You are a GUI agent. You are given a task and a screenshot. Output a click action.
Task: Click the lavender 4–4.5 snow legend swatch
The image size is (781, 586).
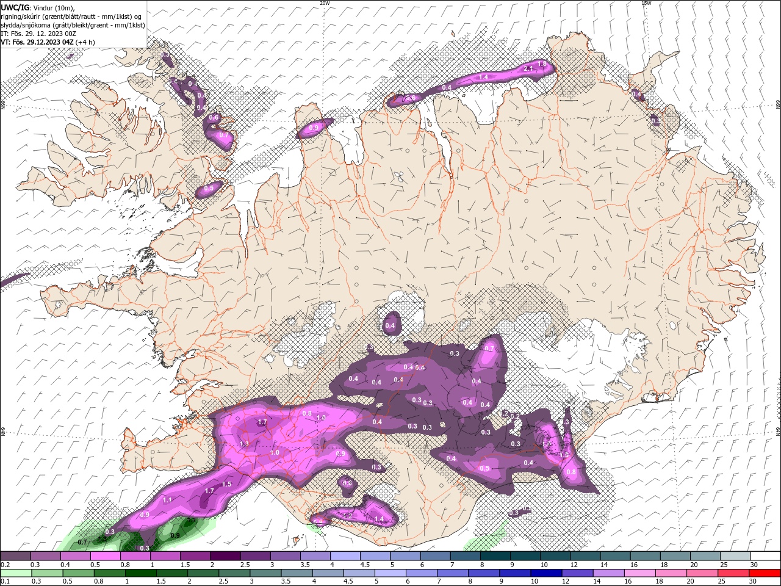345,555
